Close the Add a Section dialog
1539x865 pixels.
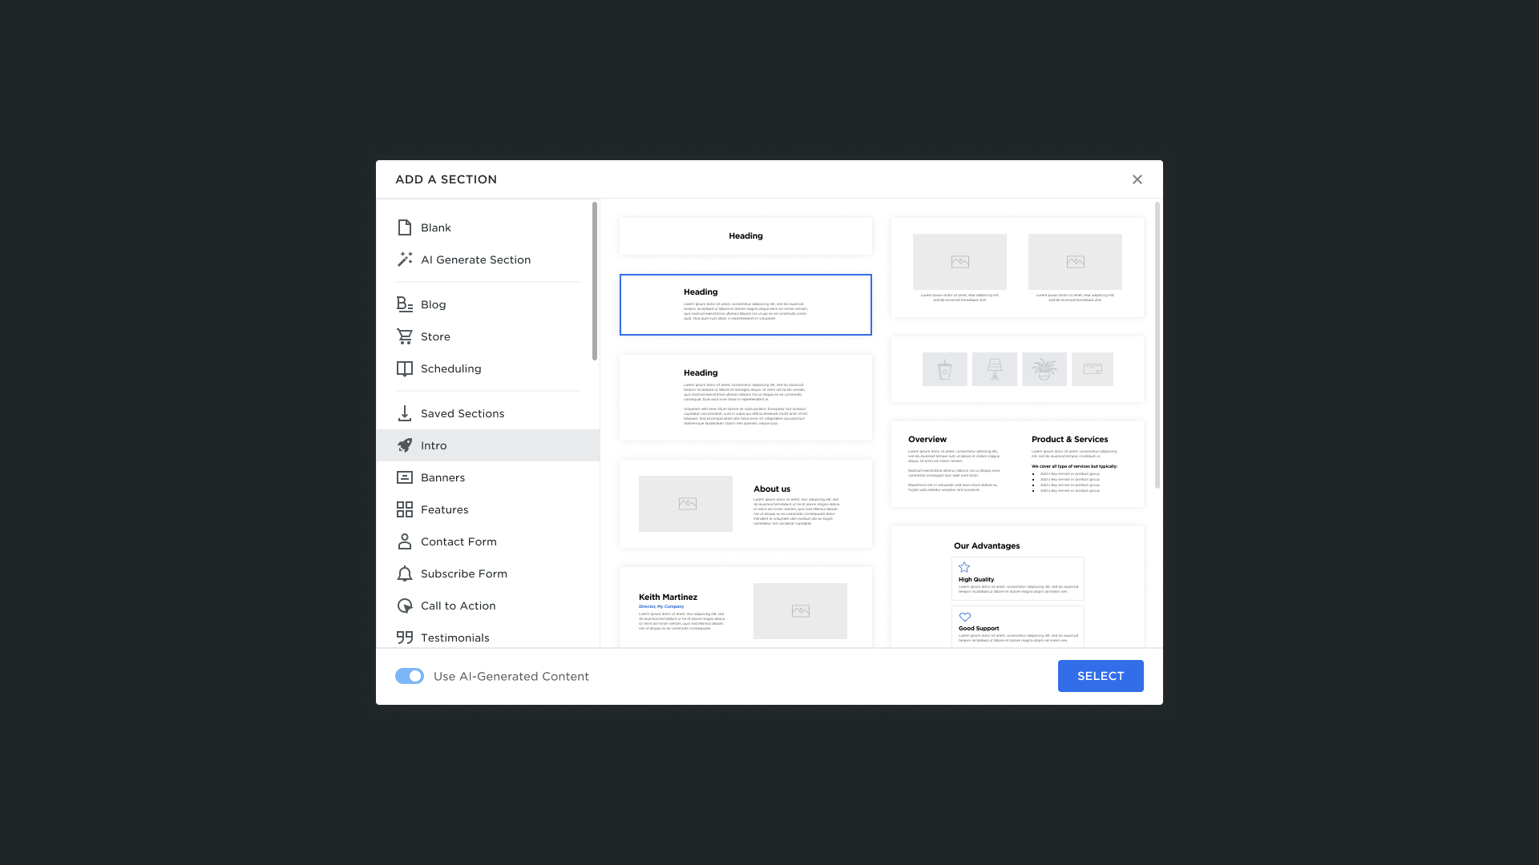(1137, 179)
